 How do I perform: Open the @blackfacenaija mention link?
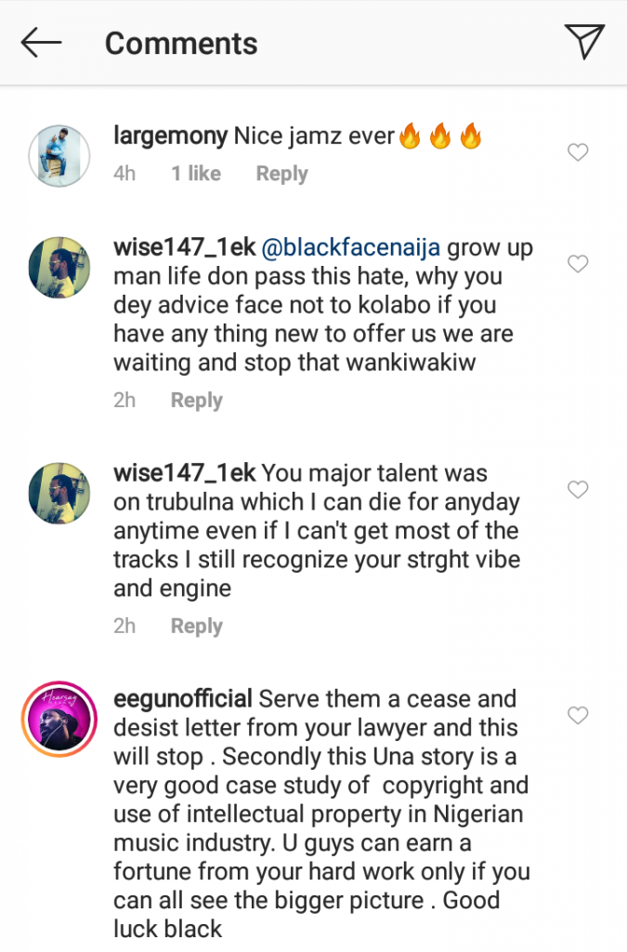[x=351, y=249]
